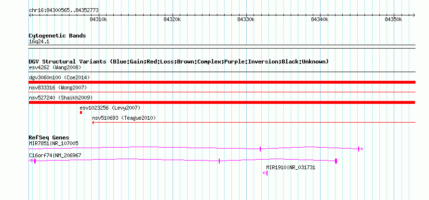429x200 pixels.
Task: Click the MIR7851 exon tick on the gene line
Action: [260, 149]
